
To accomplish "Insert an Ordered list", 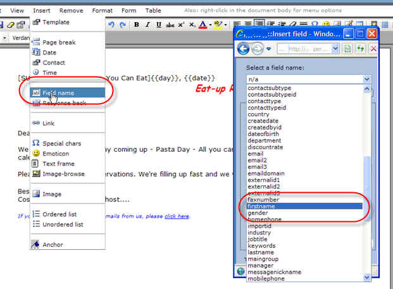I will pyautogui.click(x=68, y=214).
